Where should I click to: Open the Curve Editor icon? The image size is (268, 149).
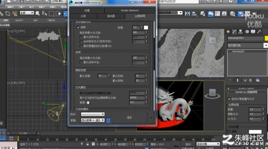point(217,13)
